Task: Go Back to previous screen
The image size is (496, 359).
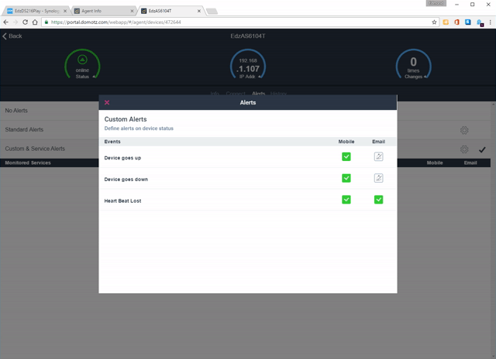Action: point(12,36)
